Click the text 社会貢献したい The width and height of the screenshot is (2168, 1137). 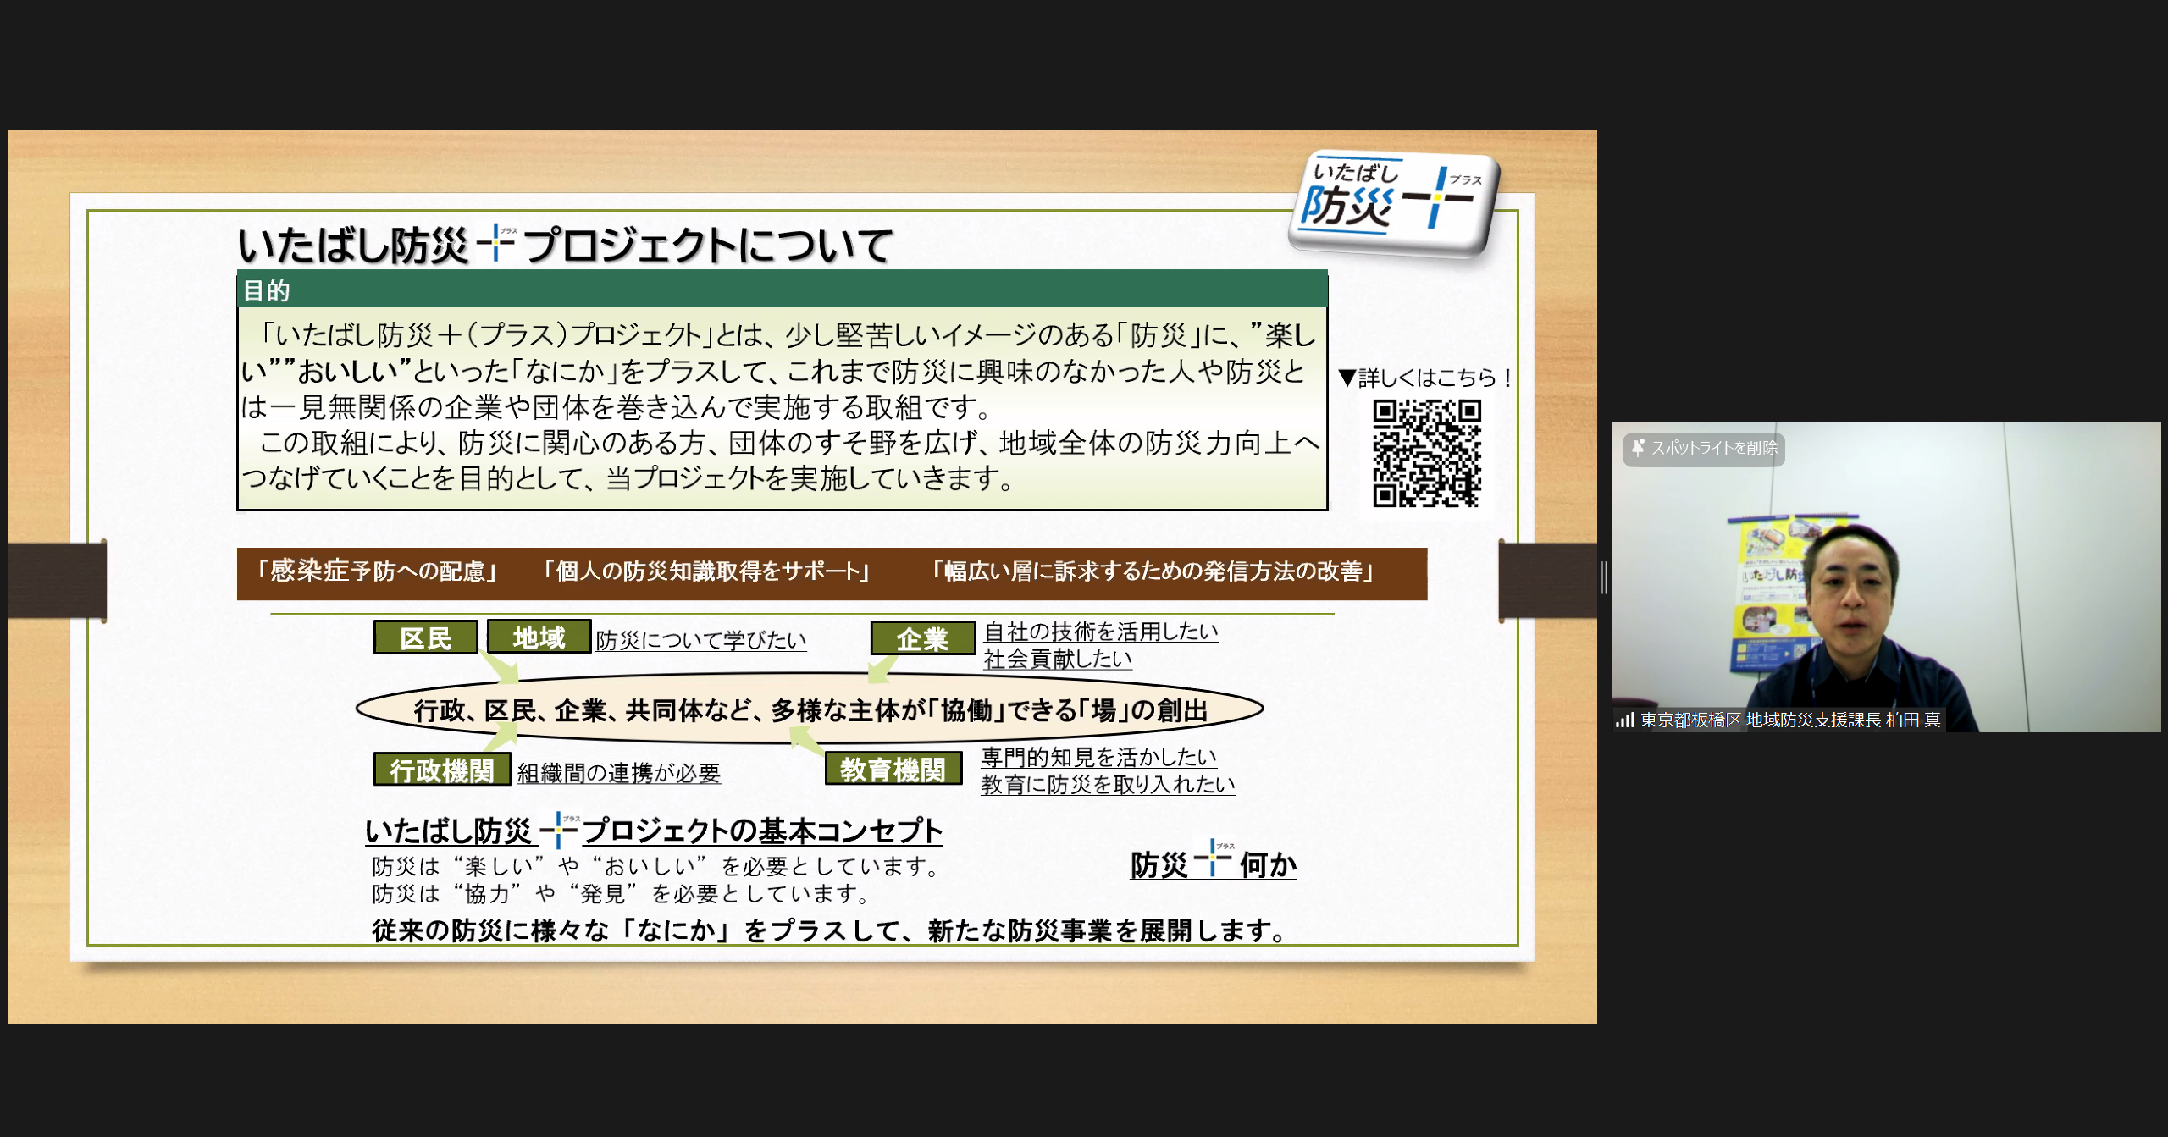point(1058,659)
